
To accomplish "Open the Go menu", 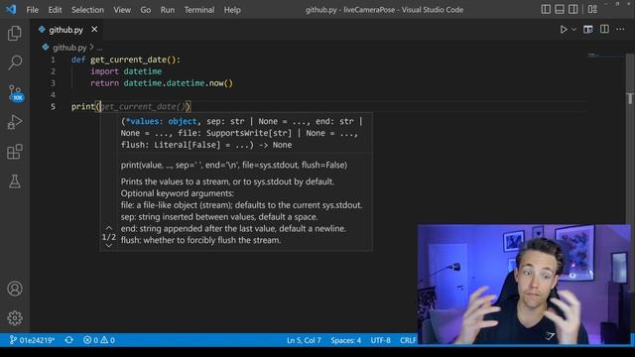I will click(x=146, y=10).
